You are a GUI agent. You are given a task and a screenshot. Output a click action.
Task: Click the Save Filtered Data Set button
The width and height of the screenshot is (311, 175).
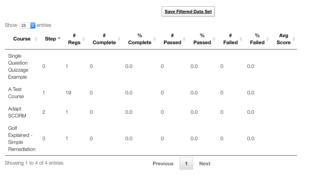188,11
